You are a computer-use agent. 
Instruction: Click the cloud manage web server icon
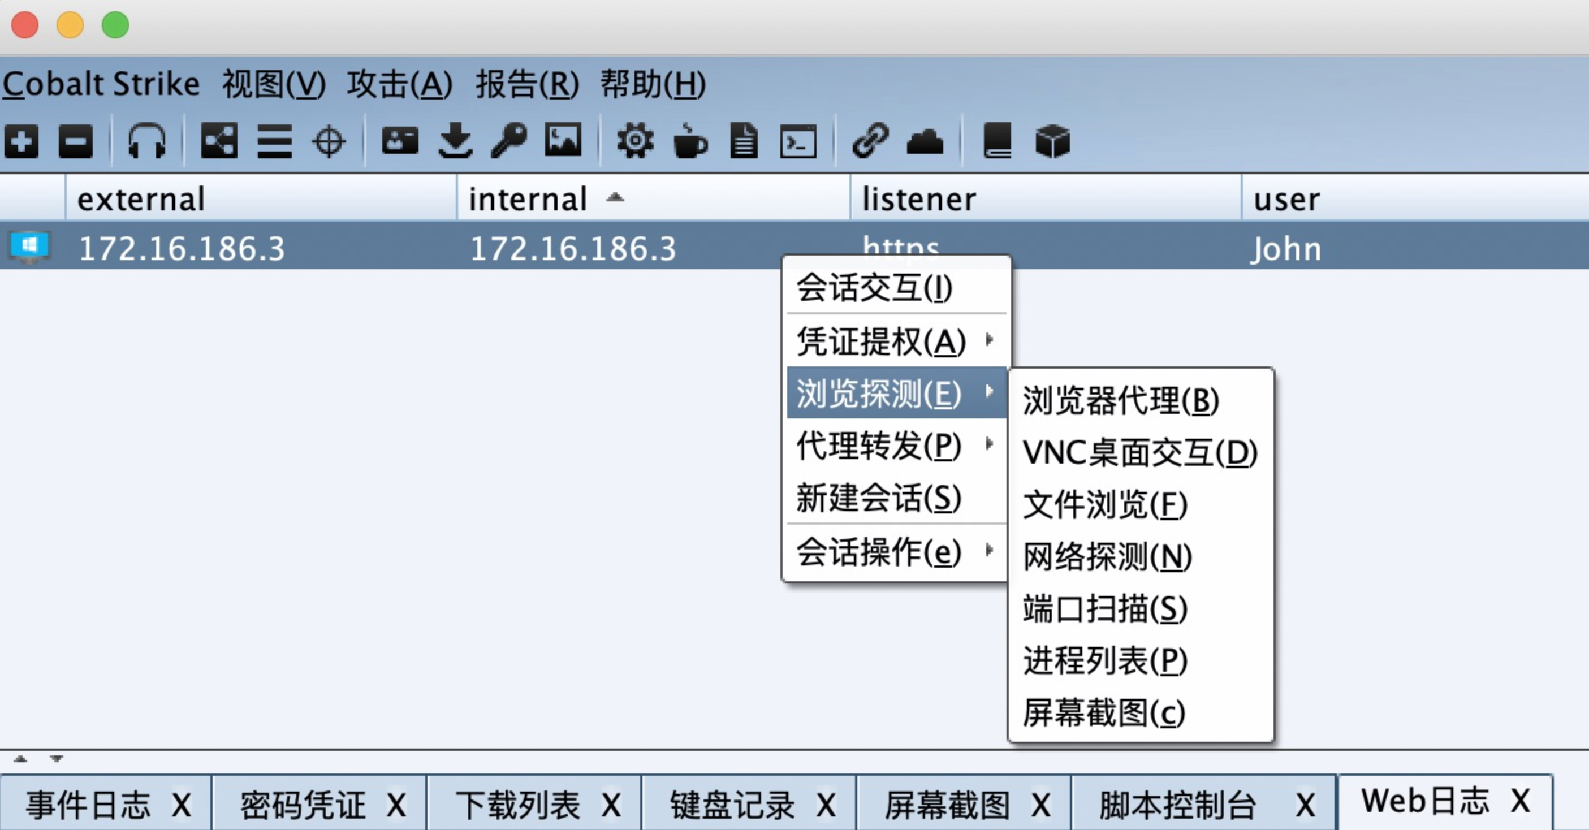[925, 141]
